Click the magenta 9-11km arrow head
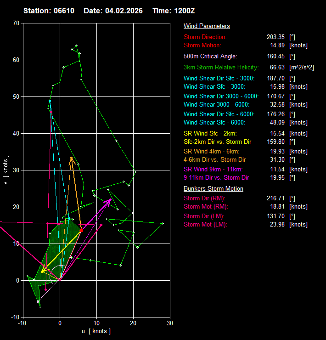This screenshot has height=340, width=326. point(110,200)
